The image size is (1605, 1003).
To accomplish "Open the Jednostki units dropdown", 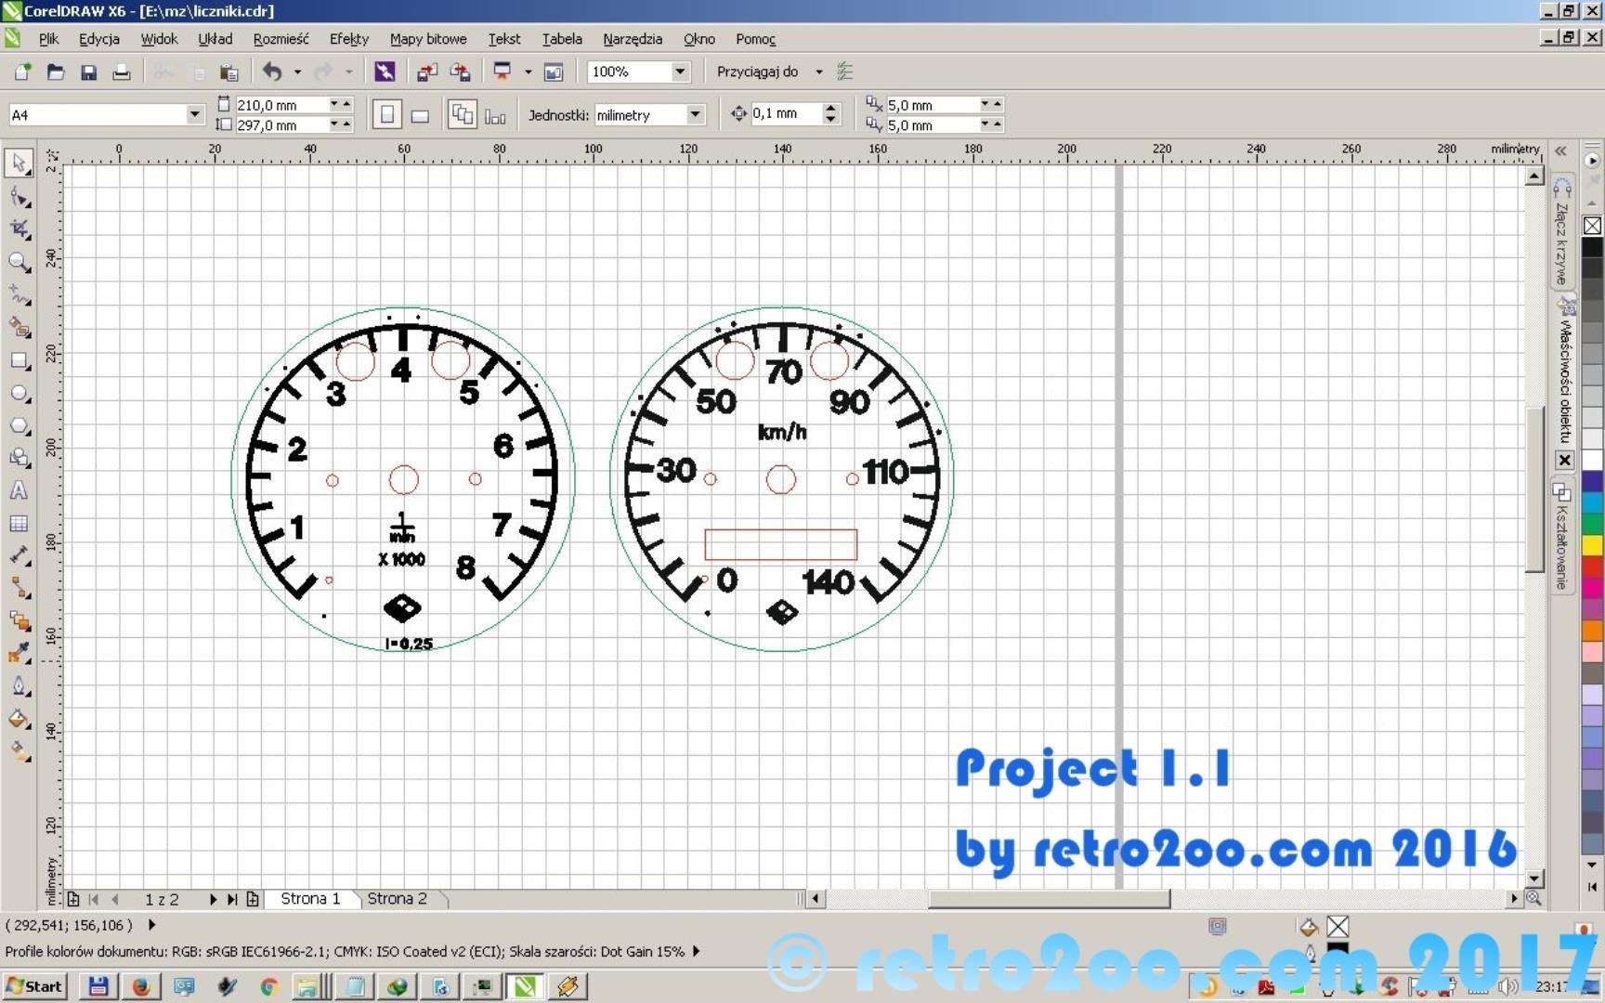I will pyautogui.click(x=694, y=114).
